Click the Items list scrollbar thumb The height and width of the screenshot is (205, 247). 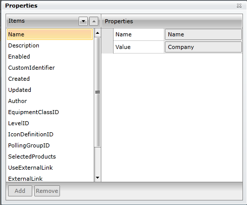[97, 92]
